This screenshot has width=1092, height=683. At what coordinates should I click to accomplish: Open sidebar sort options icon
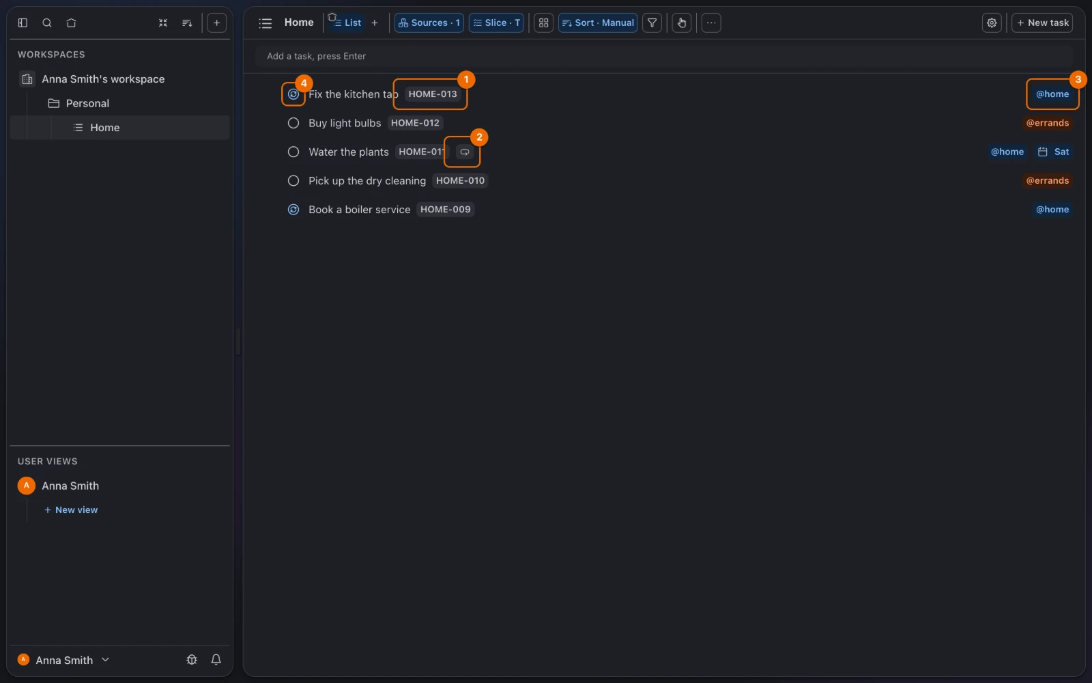(x=187, y=23)
